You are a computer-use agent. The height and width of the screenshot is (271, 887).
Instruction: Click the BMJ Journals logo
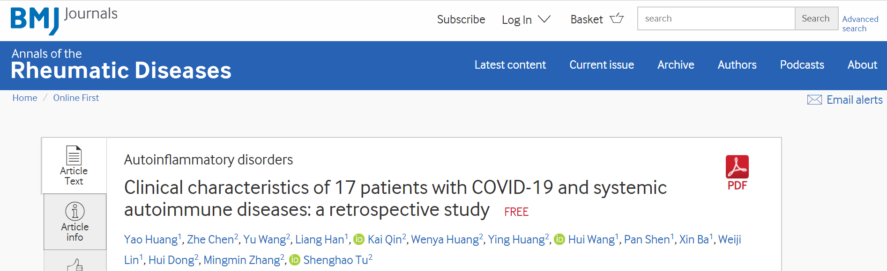64,20
